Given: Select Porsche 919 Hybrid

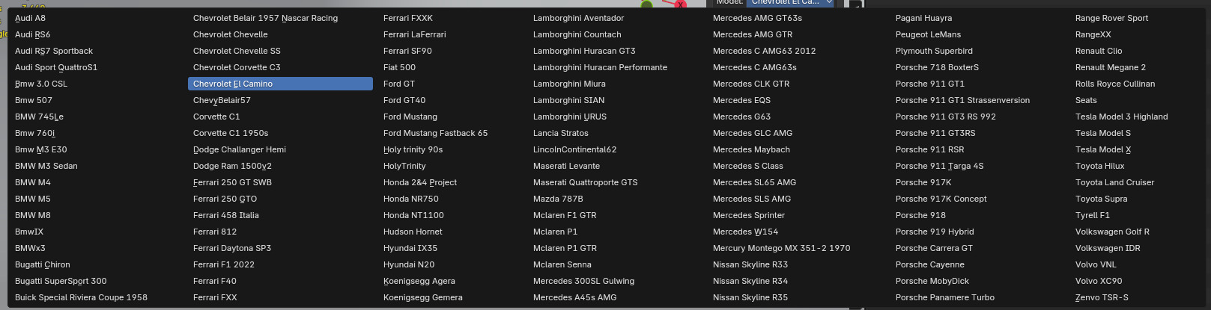Looking at the screenshot, I should point(935,232).
